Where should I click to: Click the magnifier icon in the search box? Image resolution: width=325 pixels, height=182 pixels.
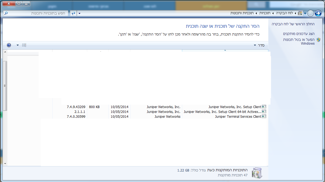6,13
